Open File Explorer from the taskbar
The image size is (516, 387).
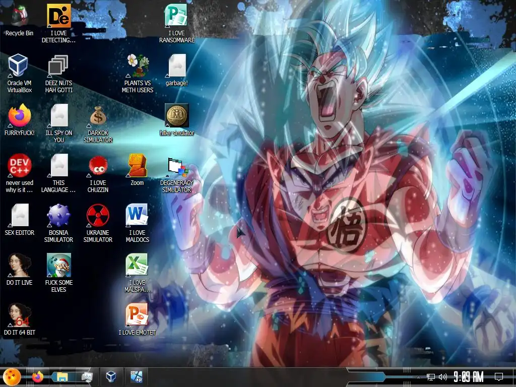coord(62,377)
